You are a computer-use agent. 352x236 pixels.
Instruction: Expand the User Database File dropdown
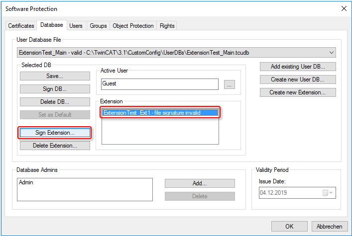332,53
